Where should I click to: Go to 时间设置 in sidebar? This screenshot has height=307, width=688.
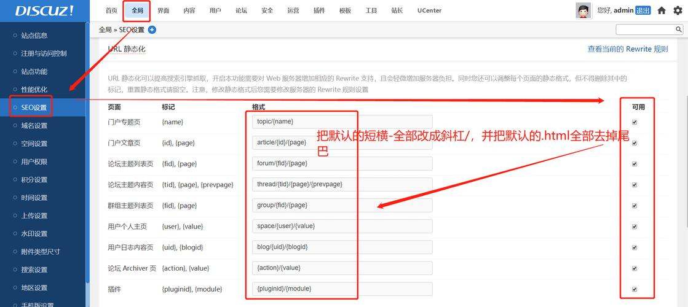click(x=34, y=198)
